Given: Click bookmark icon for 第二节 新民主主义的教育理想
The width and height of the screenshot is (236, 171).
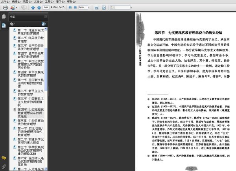Looking at the screenshot, I should click(x=15, y=91).
